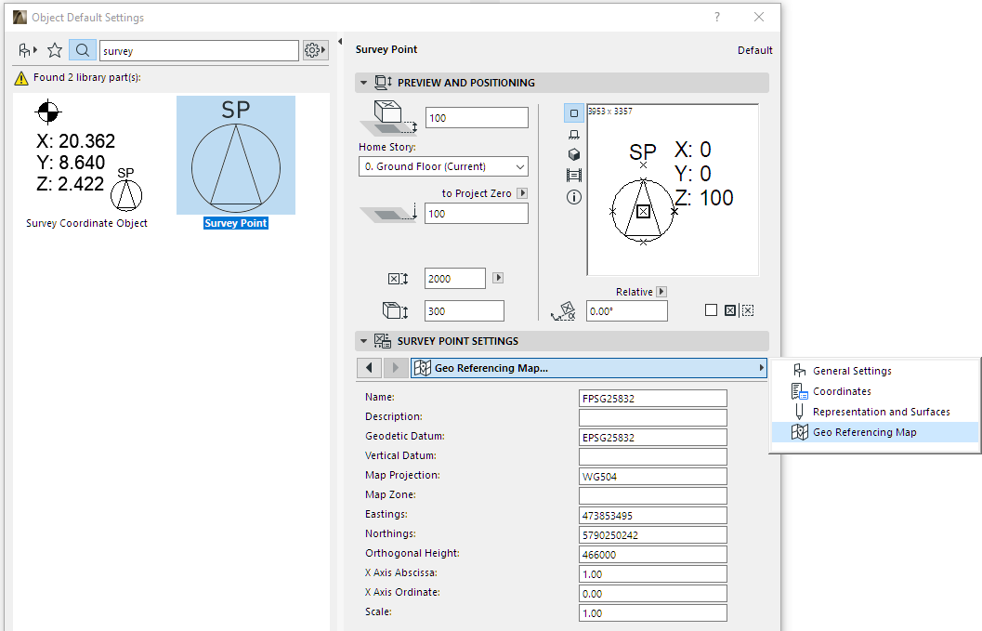The width and height of the screenshot is (982, 631).
Task: Edit the home story offset field
Action: pyautogui.click(x=478, y=118)
